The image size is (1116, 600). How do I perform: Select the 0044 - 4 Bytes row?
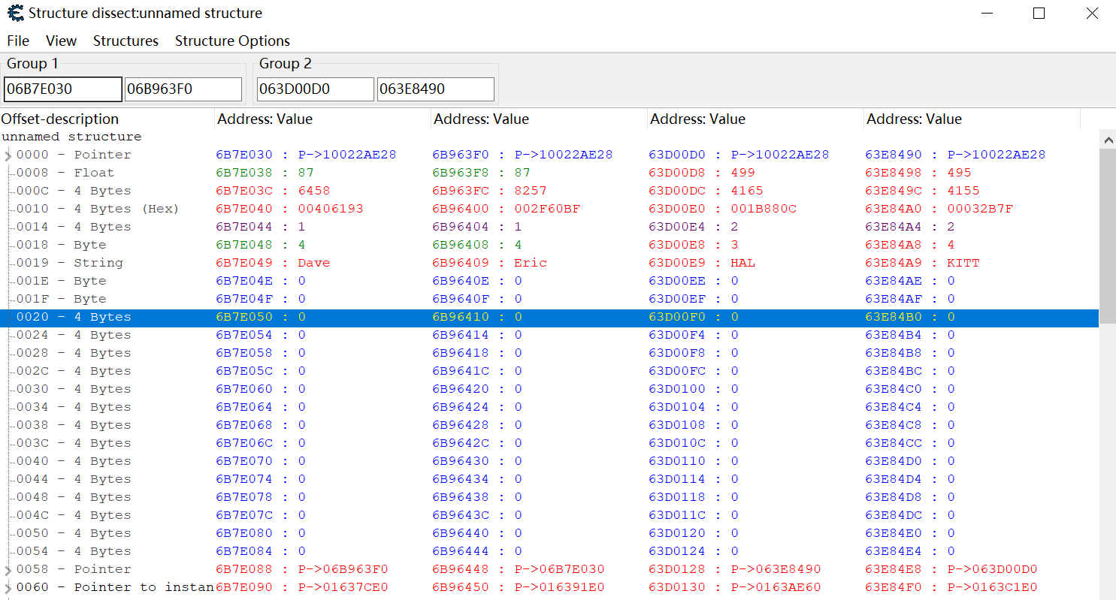click(x=549, y=479)
